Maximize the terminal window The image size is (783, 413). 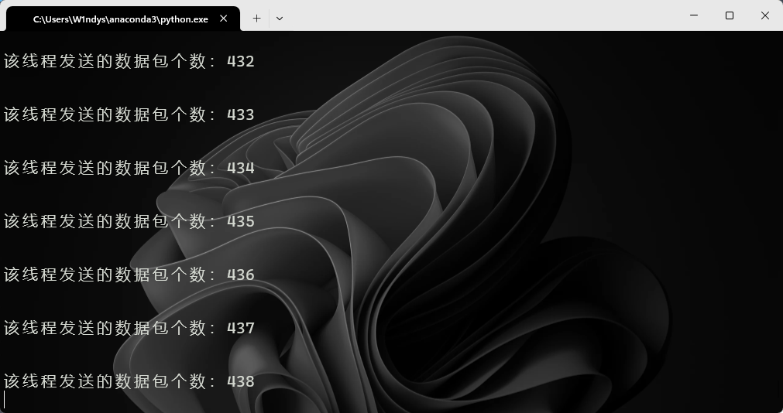click(x=729, y=15)
